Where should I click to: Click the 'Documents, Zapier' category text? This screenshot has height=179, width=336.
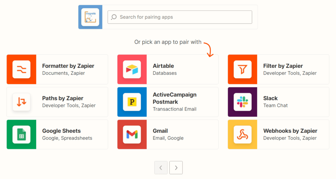[x=63, y=73]
